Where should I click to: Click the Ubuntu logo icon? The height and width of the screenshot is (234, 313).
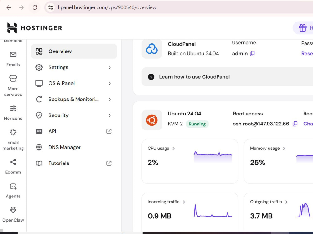[152, 120]
